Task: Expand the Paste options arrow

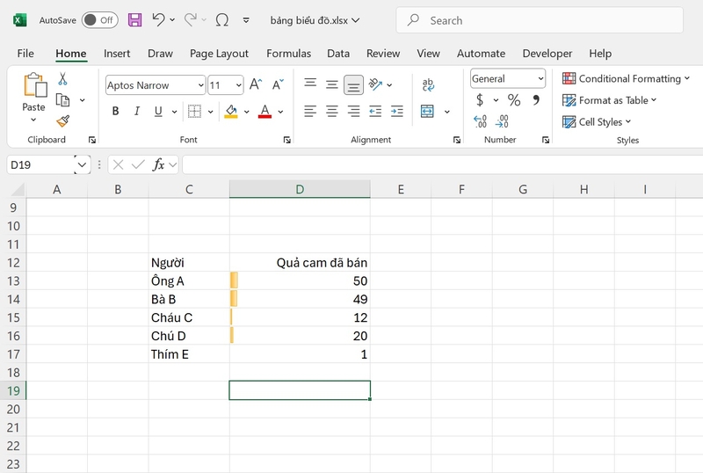Action: coord(33,120)
